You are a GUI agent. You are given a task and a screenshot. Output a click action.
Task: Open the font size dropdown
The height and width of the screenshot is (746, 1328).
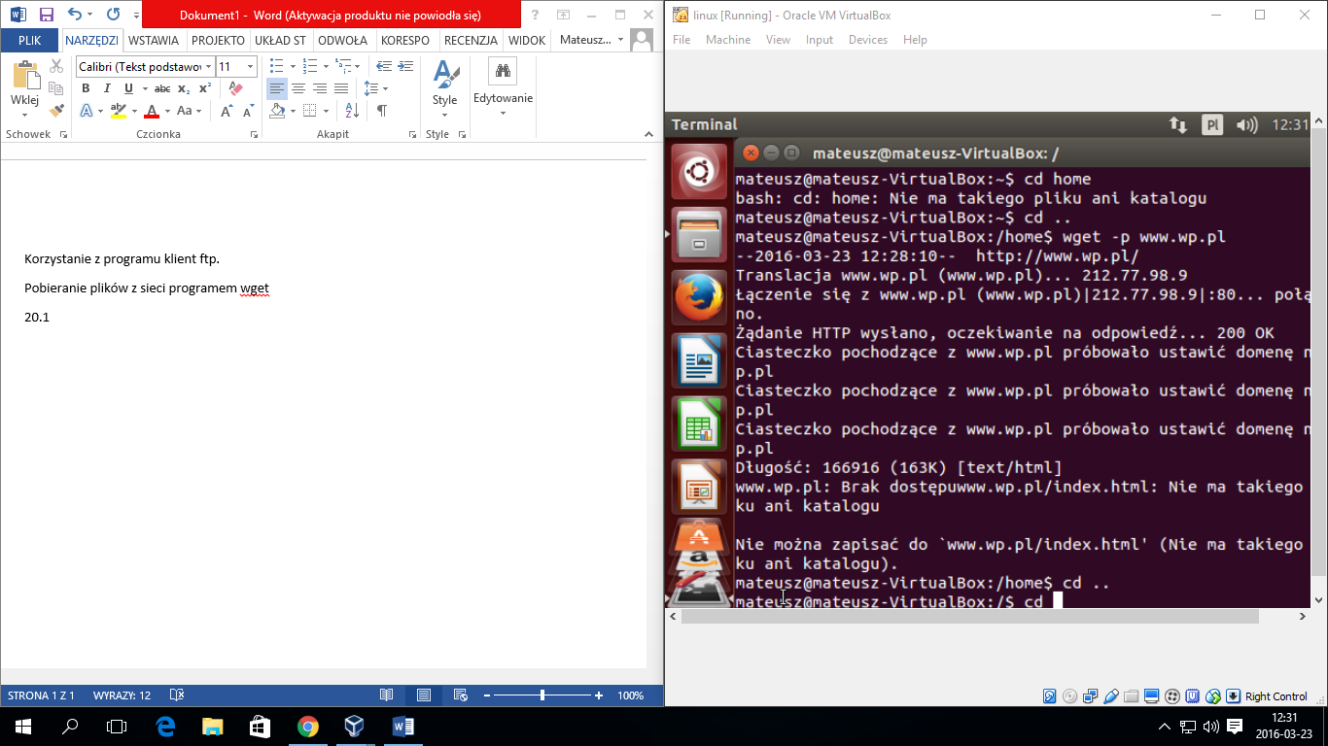[250, 67]
